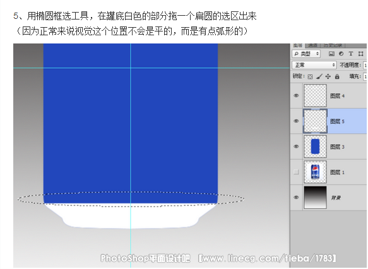Click the white can bottom shape
368x269 pixels.
coord(131,217)
